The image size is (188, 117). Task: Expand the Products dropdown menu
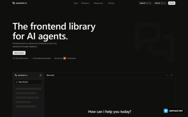coord(86,3)
